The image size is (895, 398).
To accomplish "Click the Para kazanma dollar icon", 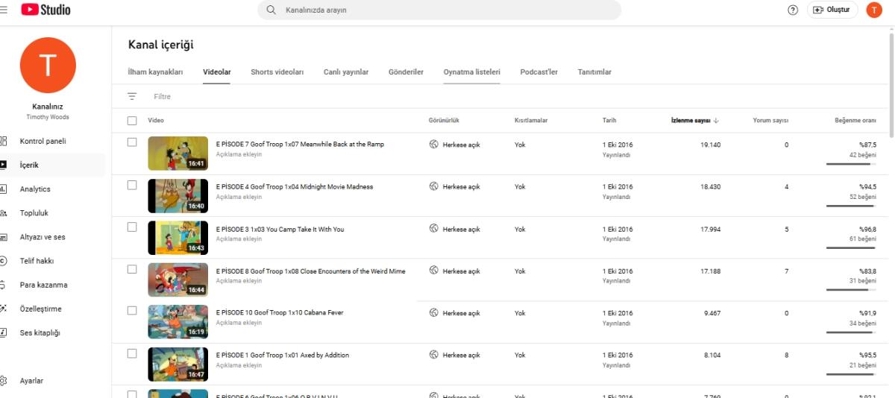I will click(4, 285).
